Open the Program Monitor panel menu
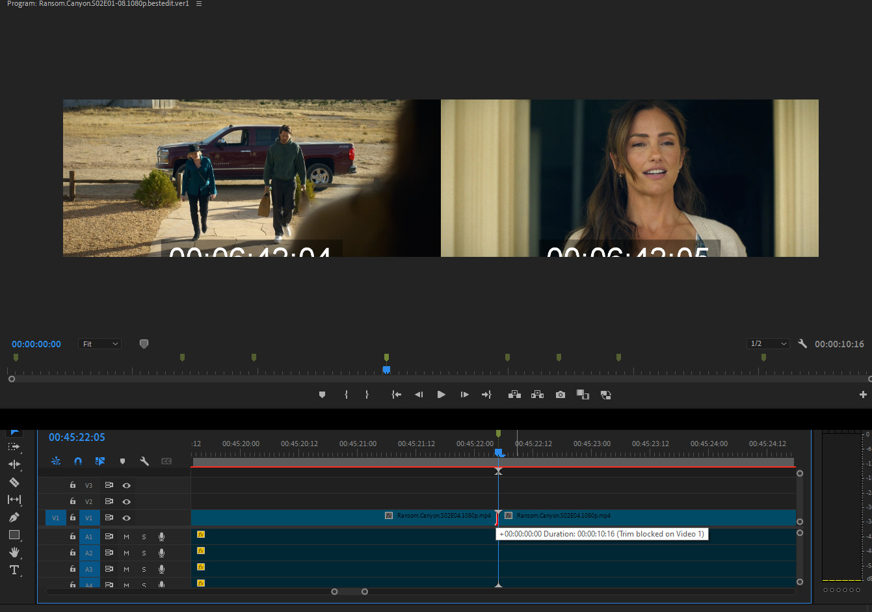 tap(199, 4)
